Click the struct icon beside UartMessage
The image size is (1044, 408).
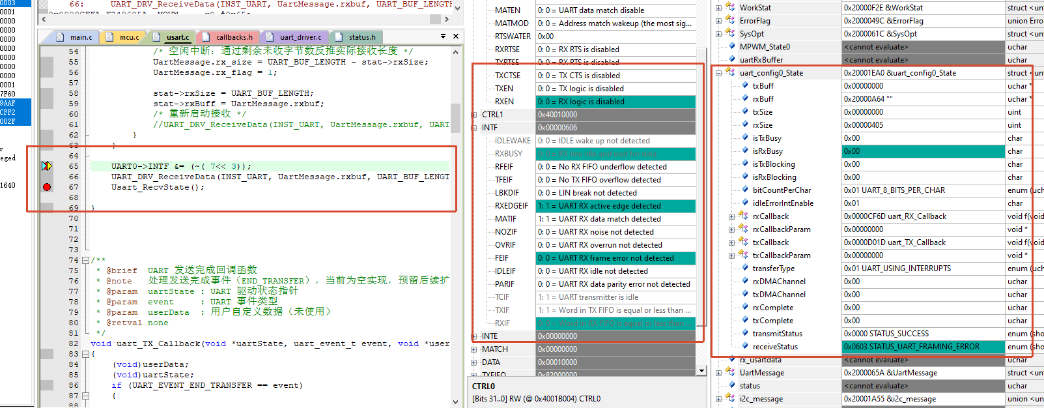click(x=730, y=373)
